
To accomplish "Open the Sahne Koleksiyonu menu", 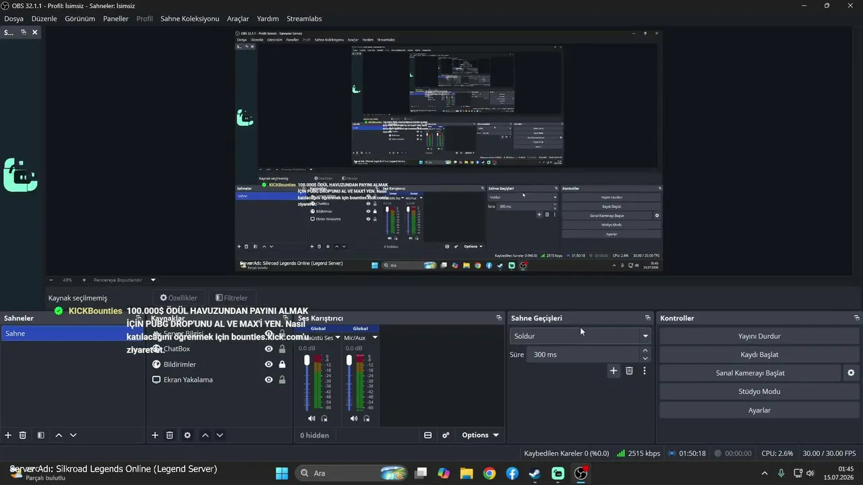I will [189, 19].
